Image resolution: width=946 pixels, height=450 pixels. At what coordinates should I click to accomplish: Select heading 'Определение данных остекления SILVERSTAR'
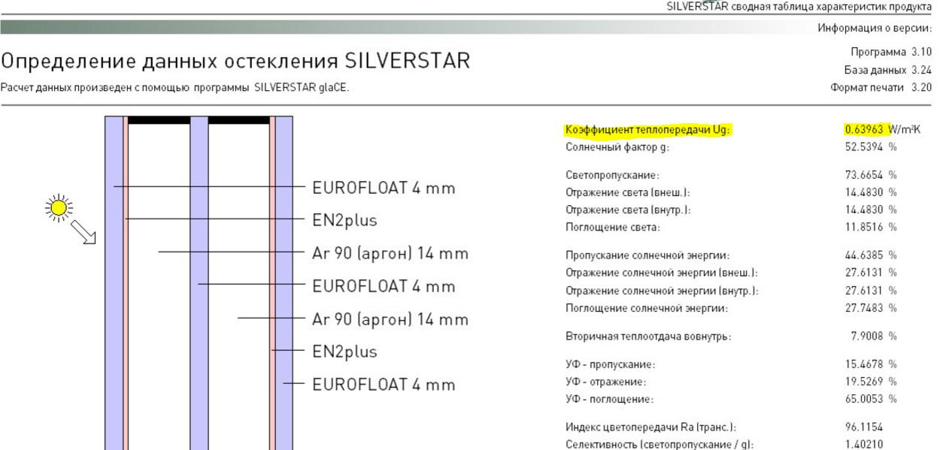(237, 61)
